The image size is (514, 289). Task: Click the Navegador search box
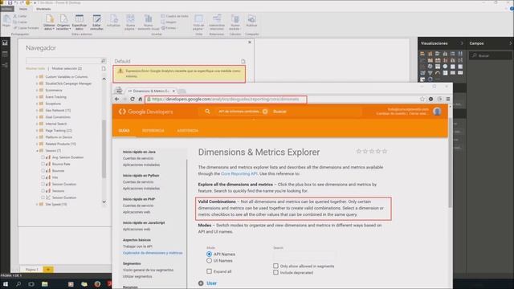[66, 61]
